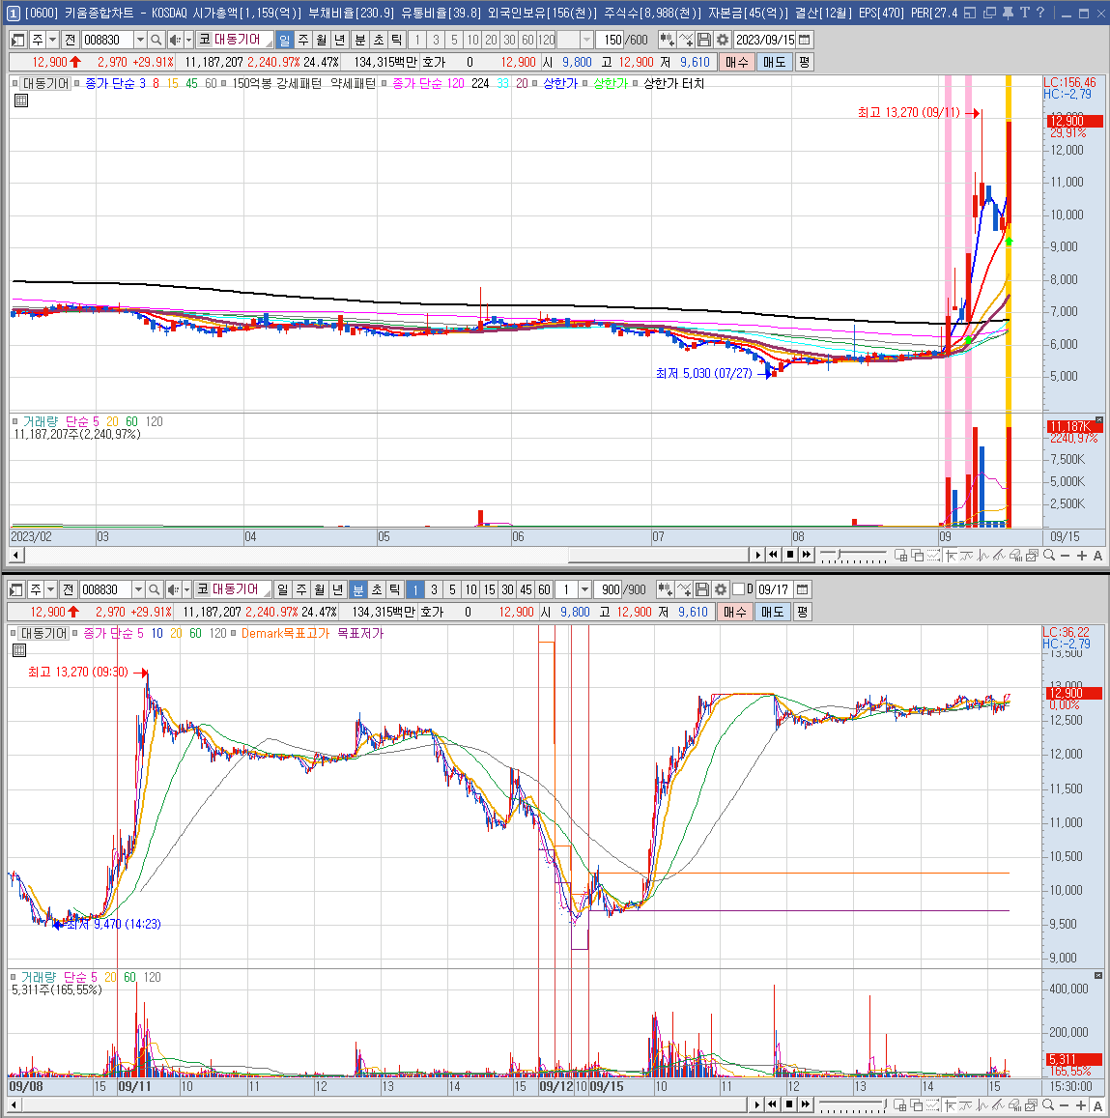Screen dimensions: 1110x1118
Task: Click the 평 button in the top chart
Action: [804, 62]
